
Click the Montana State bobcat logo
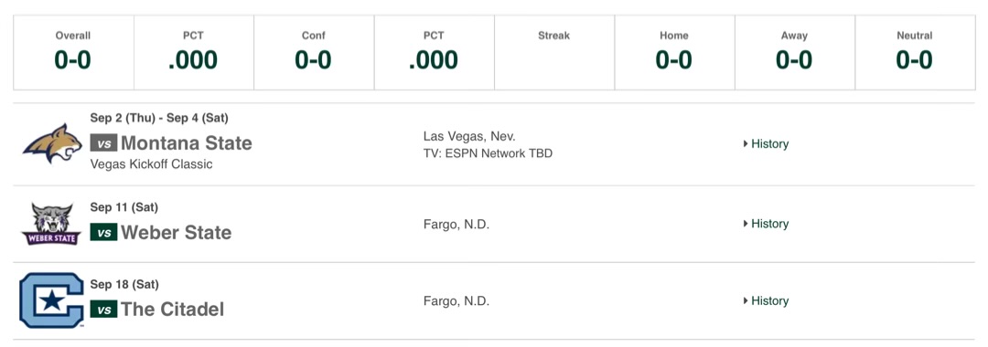[x=52, y=144]
